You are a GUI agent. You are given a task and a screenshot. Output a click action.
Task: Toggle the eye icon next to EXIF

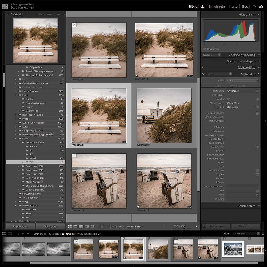(203, 74)
